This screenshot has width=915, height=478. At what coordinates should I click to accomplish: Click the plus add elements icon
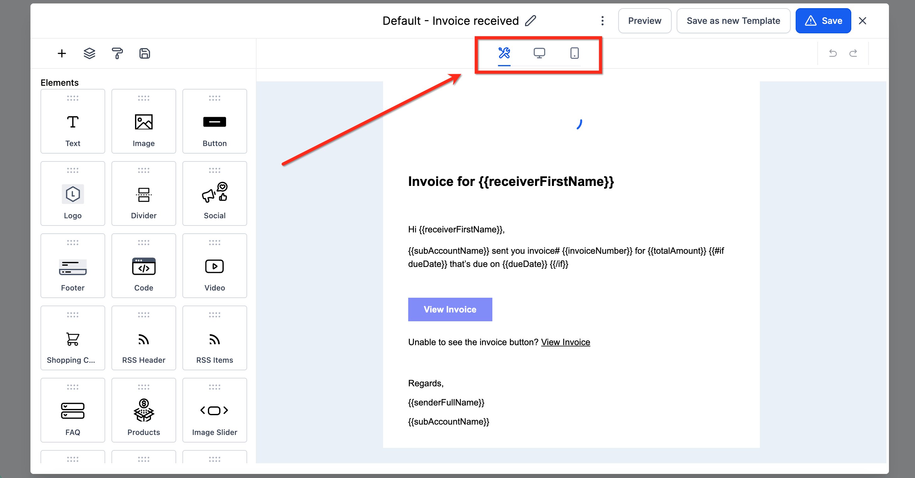click(62, 53)
